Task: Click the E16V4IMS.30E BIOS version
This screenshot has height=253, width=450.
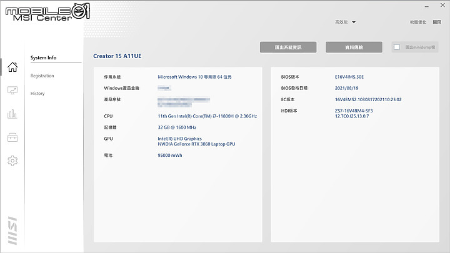Action: (349, 77)
